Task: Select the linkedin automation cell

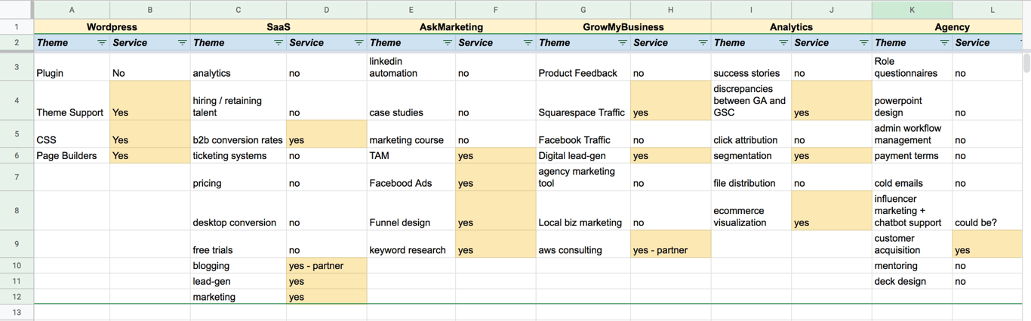Action: 411,66
